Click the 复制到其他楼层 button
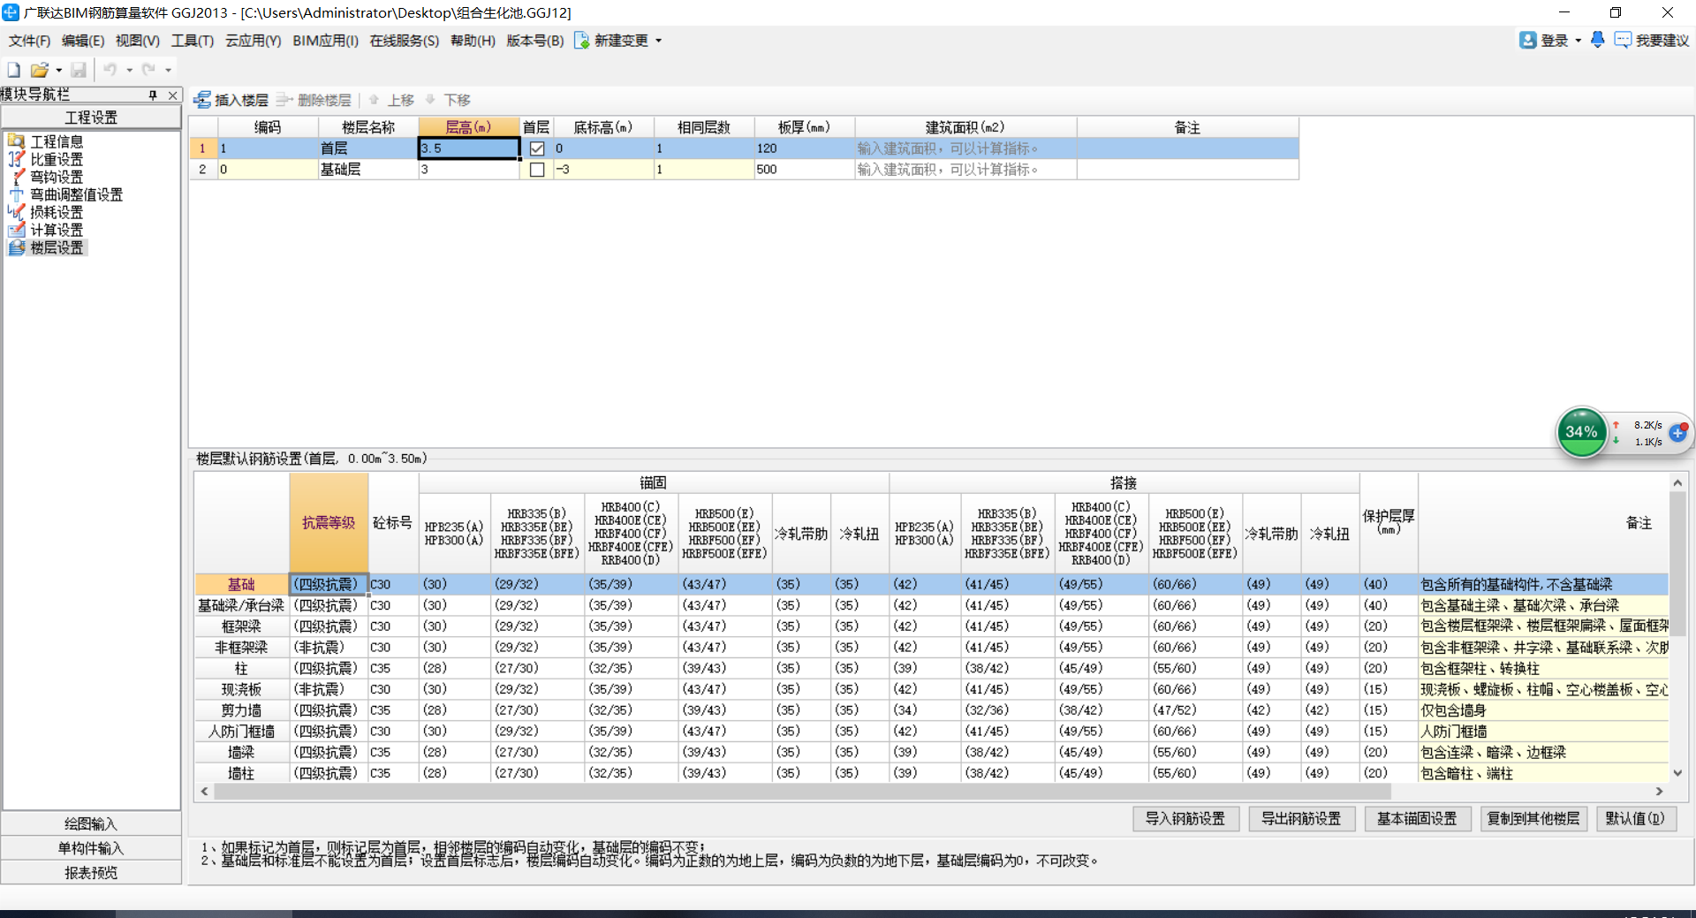The width and height of the screenshot is (1696, 918). click(1533, 819)
